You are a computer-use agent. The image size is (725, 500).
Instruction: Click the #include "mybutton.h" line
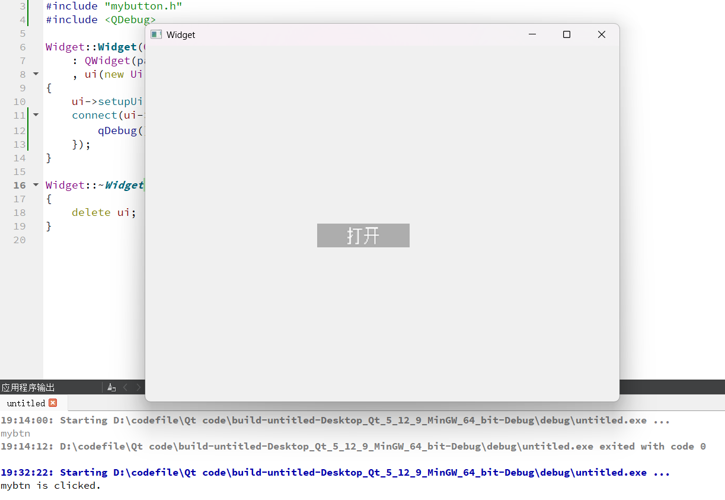pos(114,6)
